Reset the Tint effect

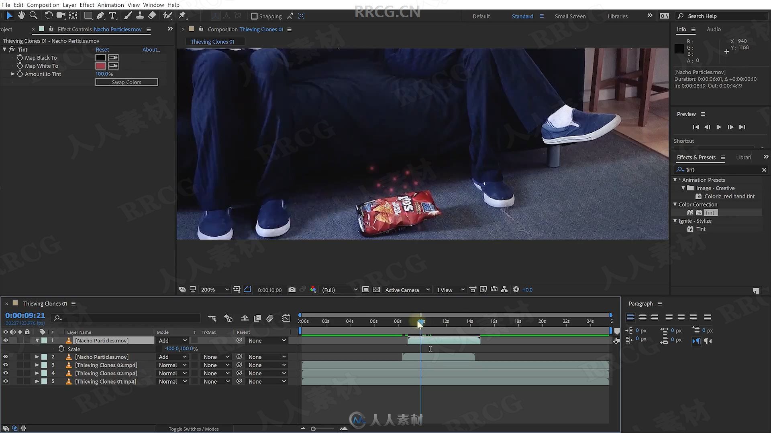(102, 49)
